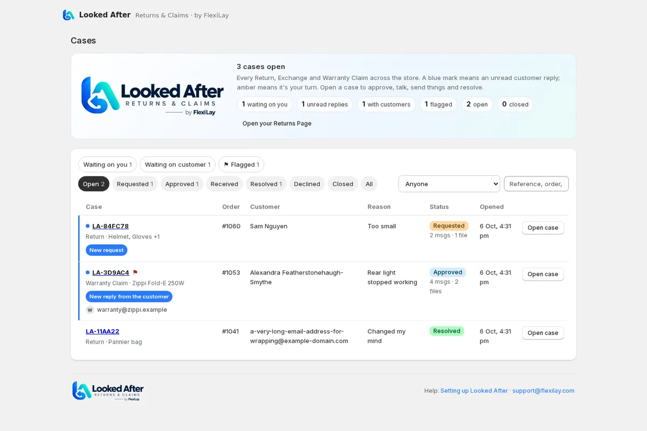Image resolution: width=647 pixels, height=431 pixels.
Task: Show Resolved cases filter
Action: point(266,184)
